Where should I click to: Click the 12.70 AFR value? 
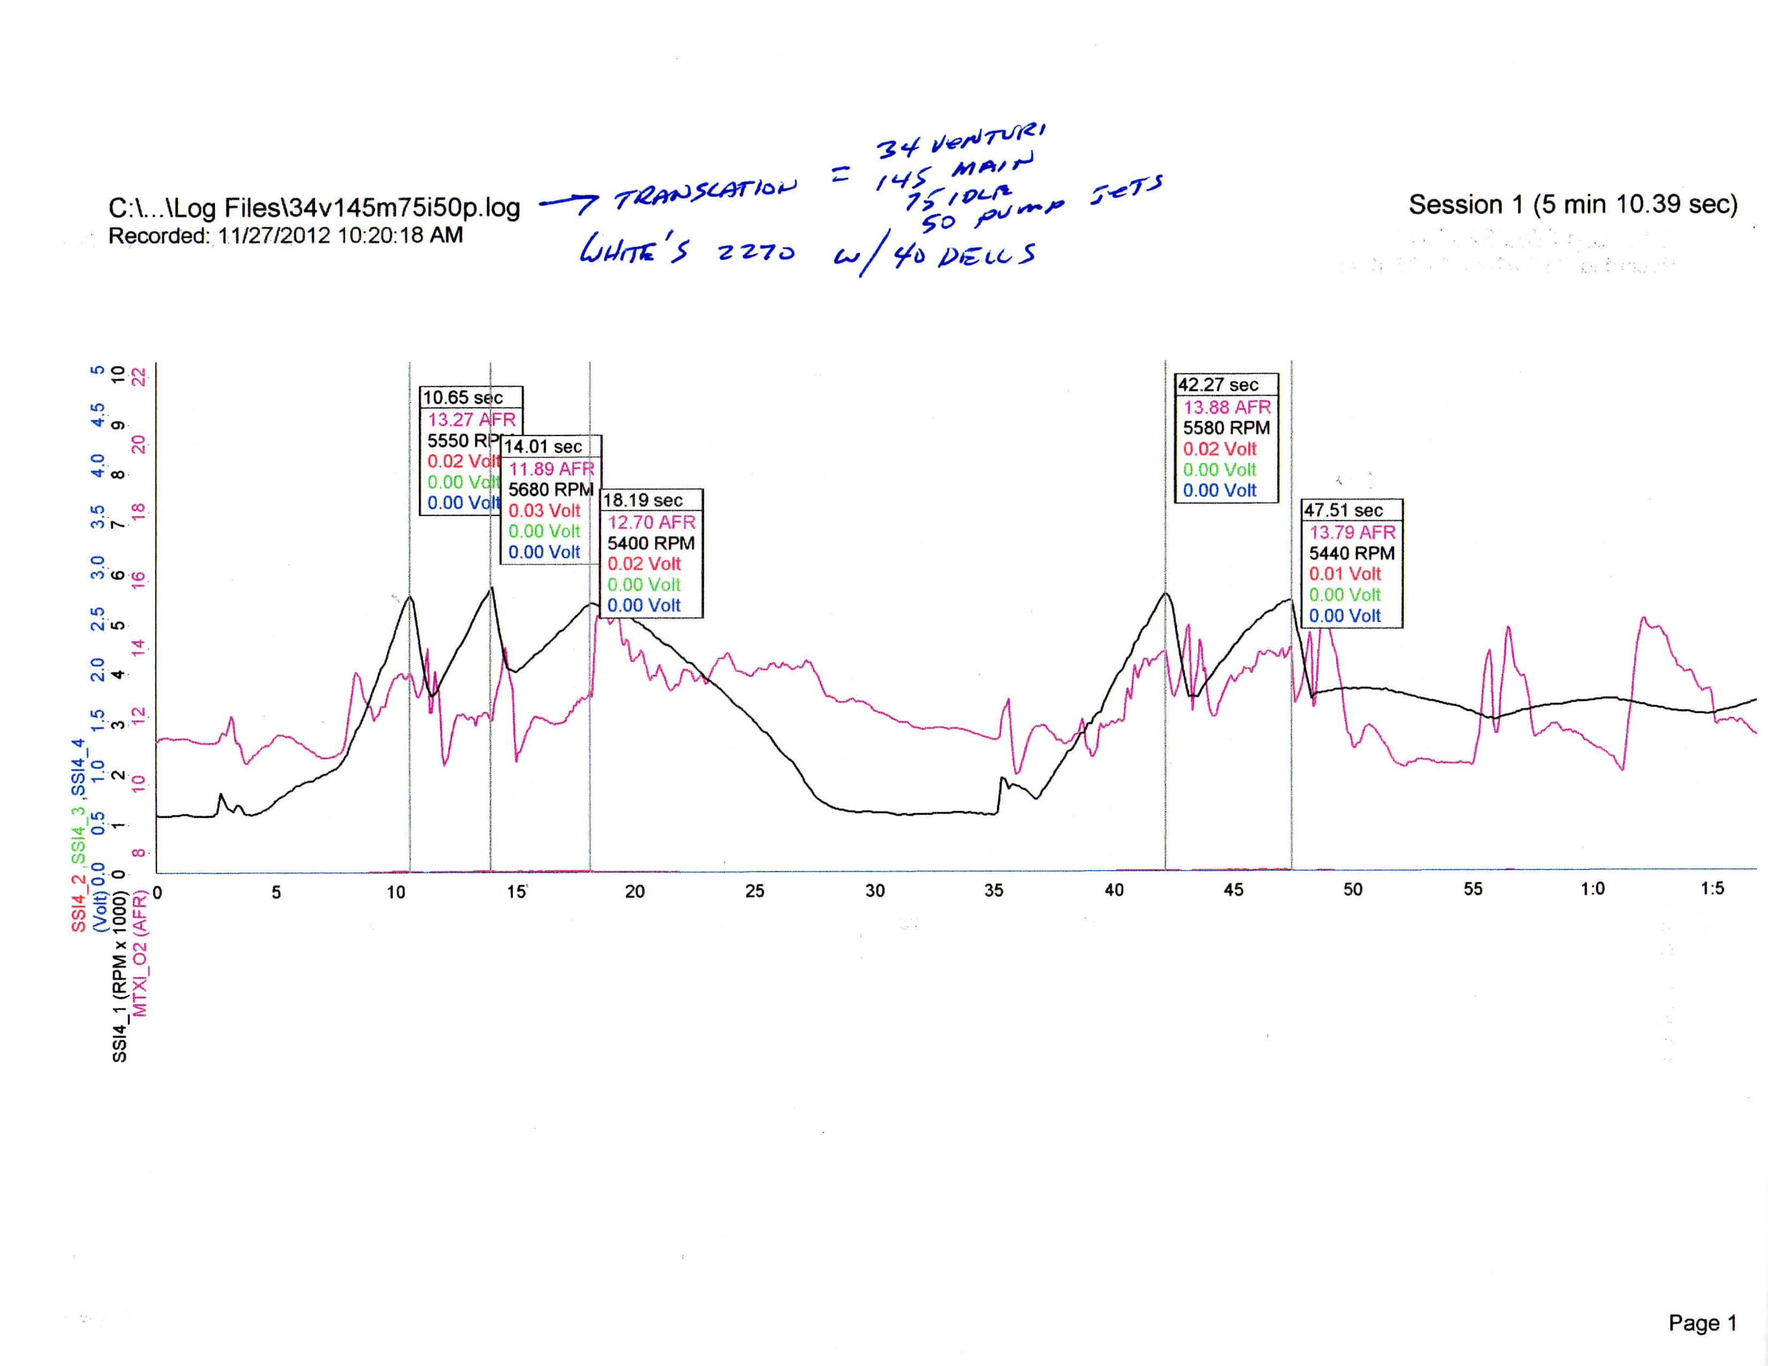pos(651,523)
